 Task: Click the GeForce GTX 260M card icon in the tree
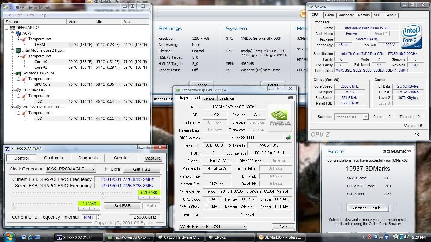[x=18, y=73]
